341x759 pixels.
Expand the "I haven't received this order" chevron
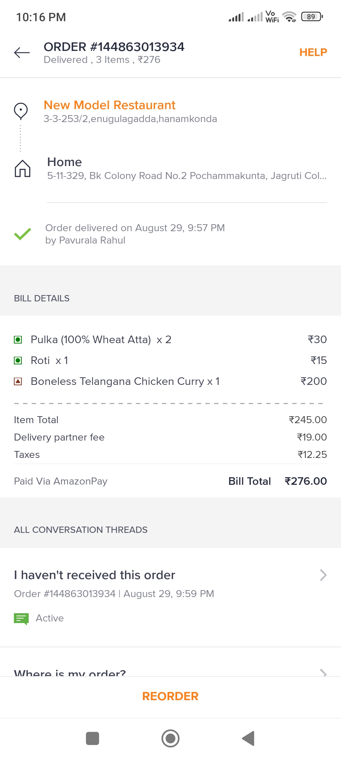click(x=323, y=575)
